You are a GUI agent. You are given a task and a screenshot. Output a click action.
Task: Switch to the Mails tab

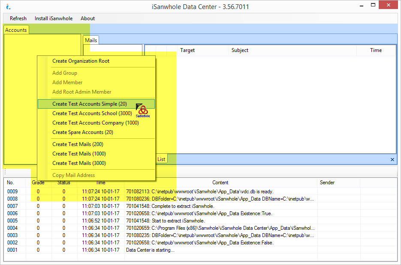91,40
